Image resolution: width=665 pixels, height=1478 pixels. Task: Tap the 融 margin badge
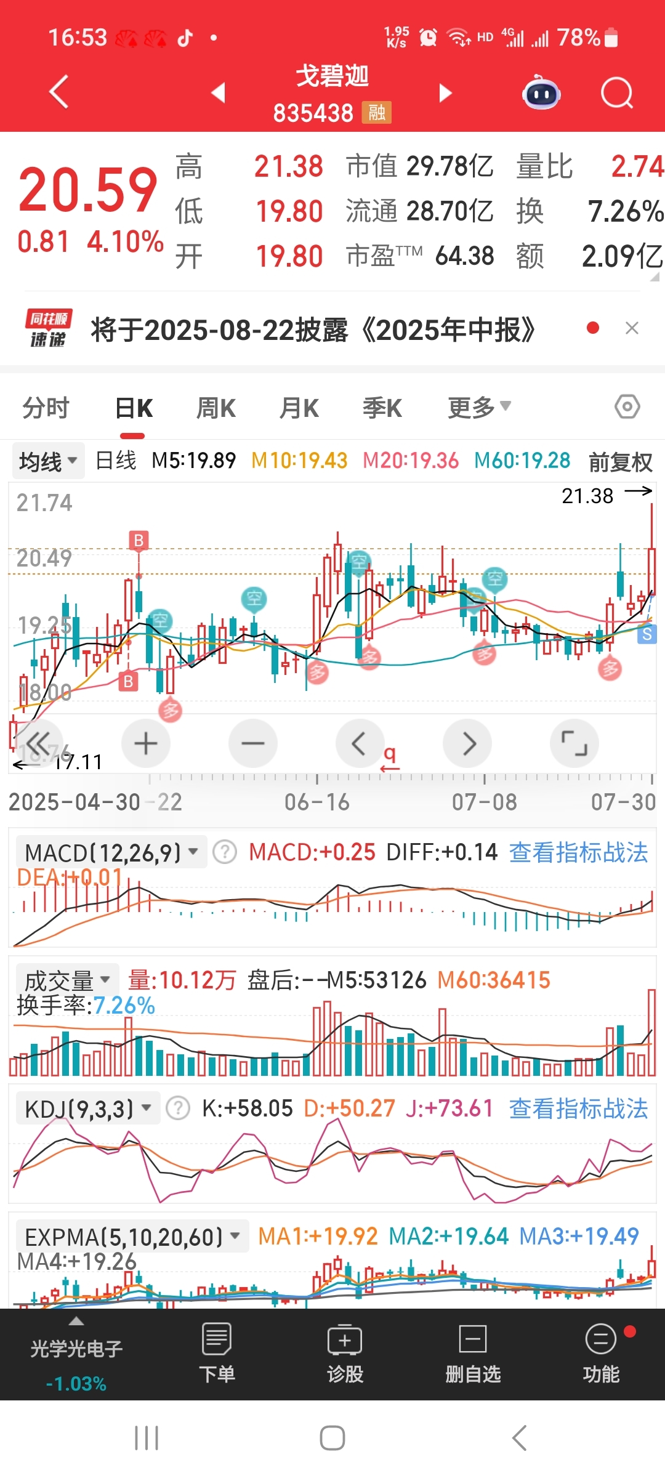point(376,113)
